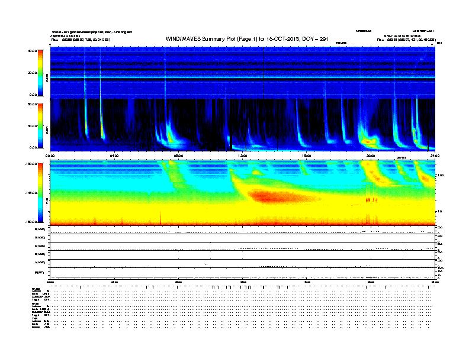This screenshot has width=469, height=362.
Task: Click the TNR vertical axis label
Action: point(47,202)
